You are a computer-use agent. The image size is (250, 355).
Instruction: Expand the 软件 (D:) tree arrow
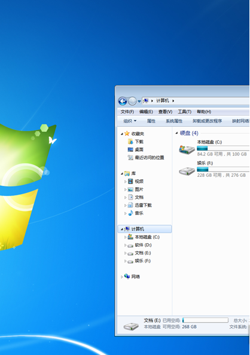click(x=125, y=245)
